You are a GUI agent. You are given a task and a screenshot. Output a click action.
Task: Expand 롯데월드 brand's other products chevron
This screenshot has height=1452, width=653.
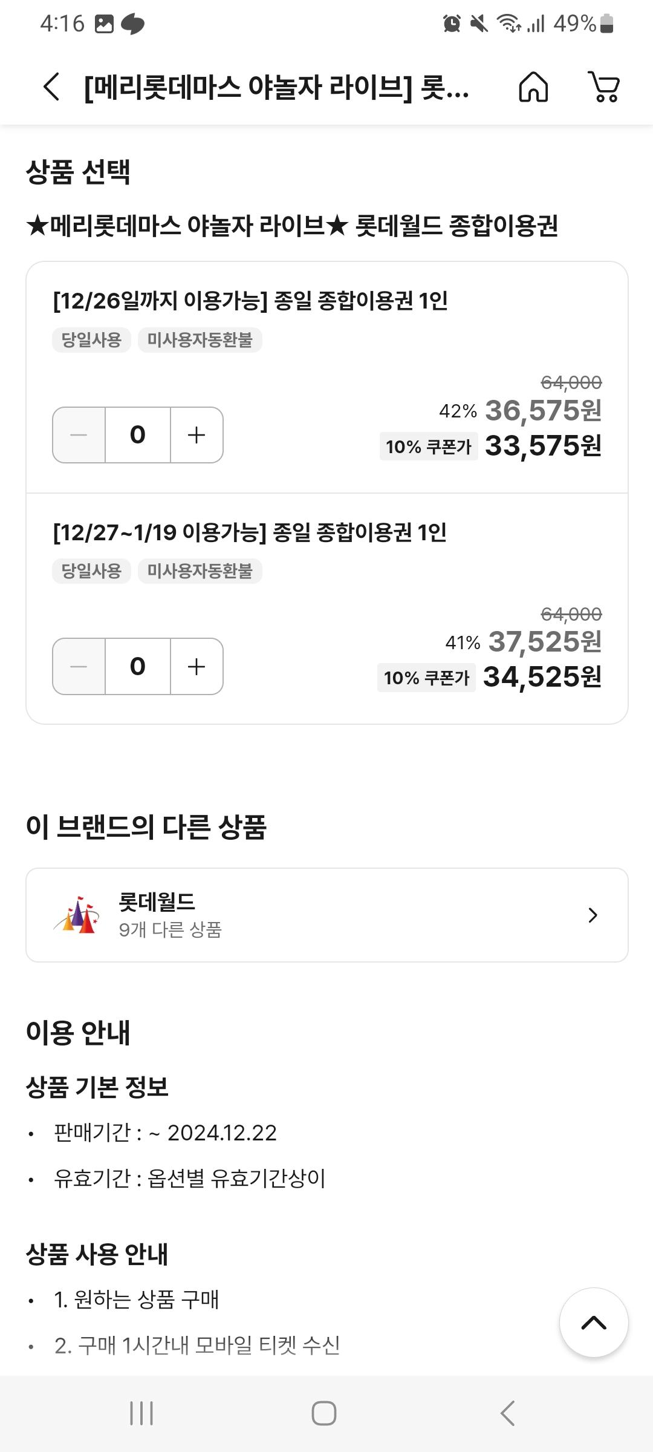(593, 915)
